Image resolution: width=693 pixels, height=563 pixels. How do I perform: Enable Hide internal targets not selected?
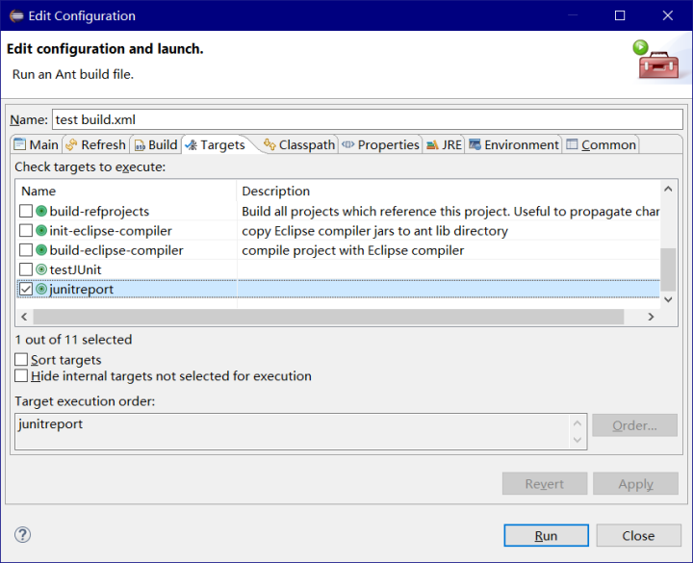[x=21, y=375]
